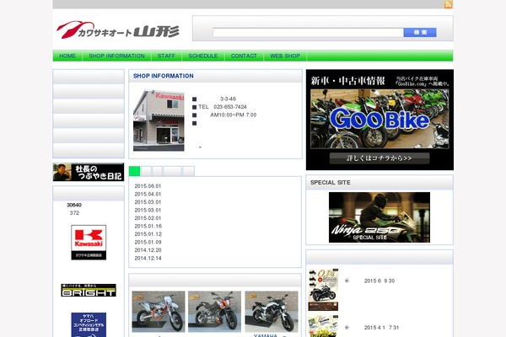
Task: Go to HOME in the navigation bar
Action: click(x=67, y=56)
